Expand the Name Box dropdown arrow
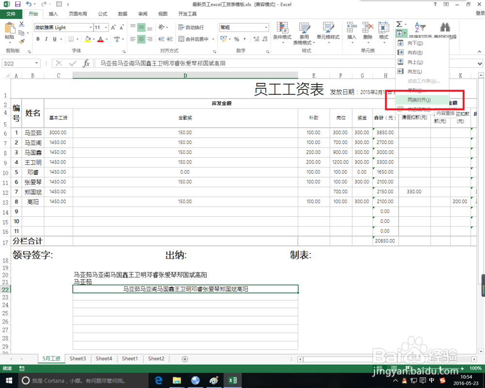Viewport: 485px width, 388px height. tap(36, 64)
